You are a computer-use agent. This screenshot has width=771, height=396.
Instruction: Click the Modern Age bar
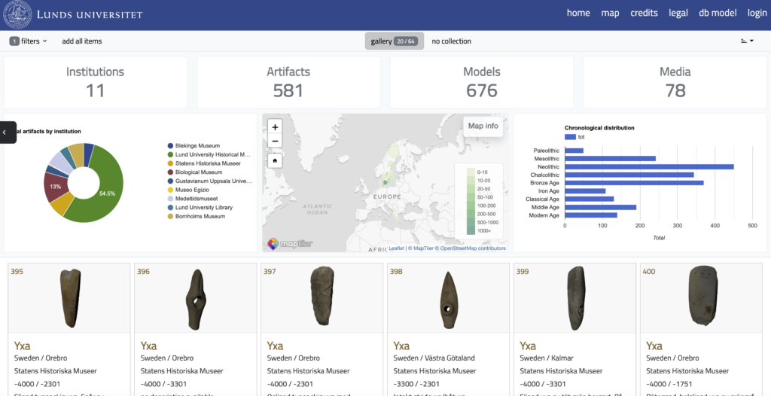(591, 215)
